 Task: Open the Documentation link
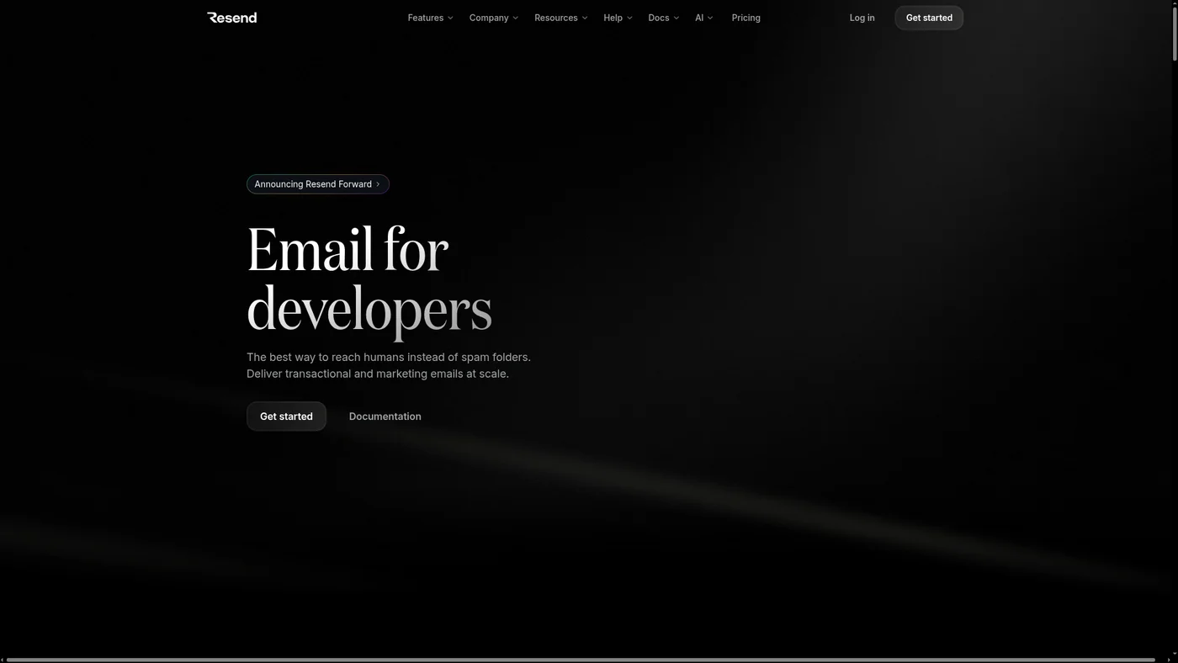[385, 416]
